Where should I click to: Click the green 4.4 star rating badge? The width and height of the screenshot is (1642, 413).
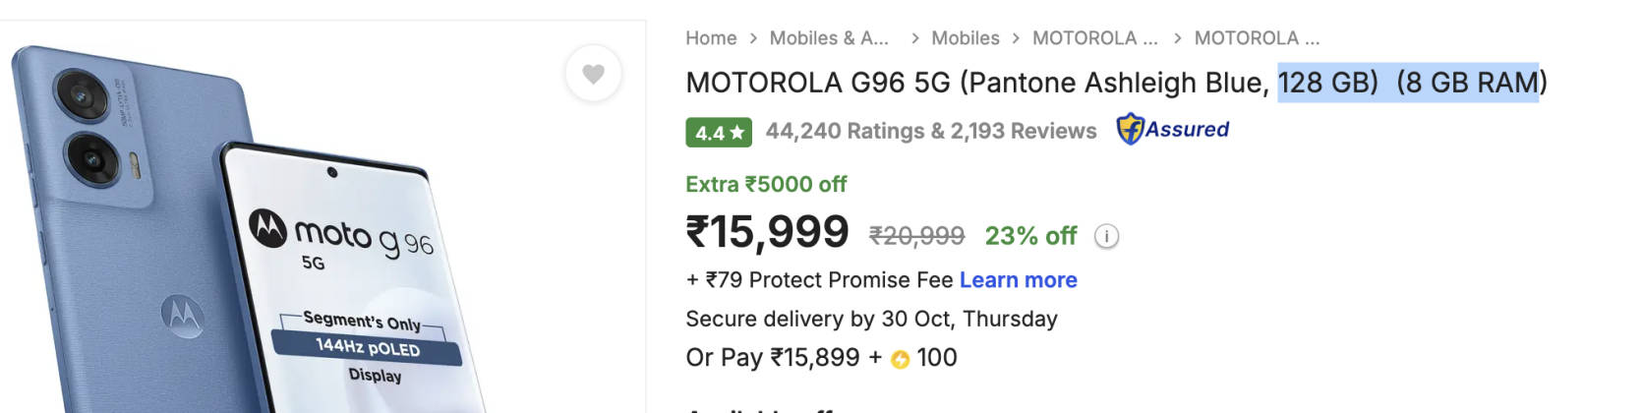(x=718, y=132)
